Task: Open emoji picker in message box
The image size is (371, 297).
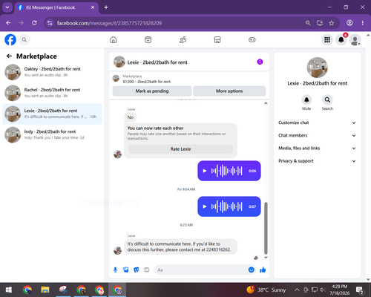Action: (251, 270)
